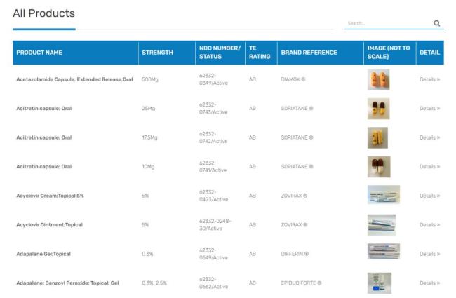
Task: Click NDC 62332-0662/Active cell
Action: (213, 283)
